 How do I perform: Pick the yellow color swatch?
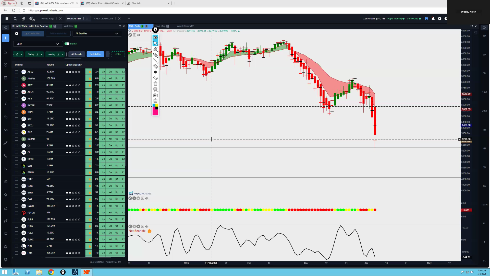tap(157, 105)
